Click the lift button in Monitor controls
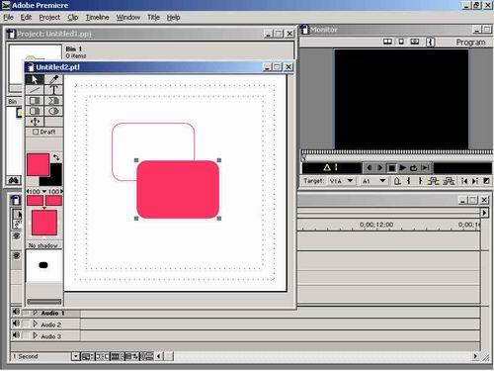 (434, 181)
